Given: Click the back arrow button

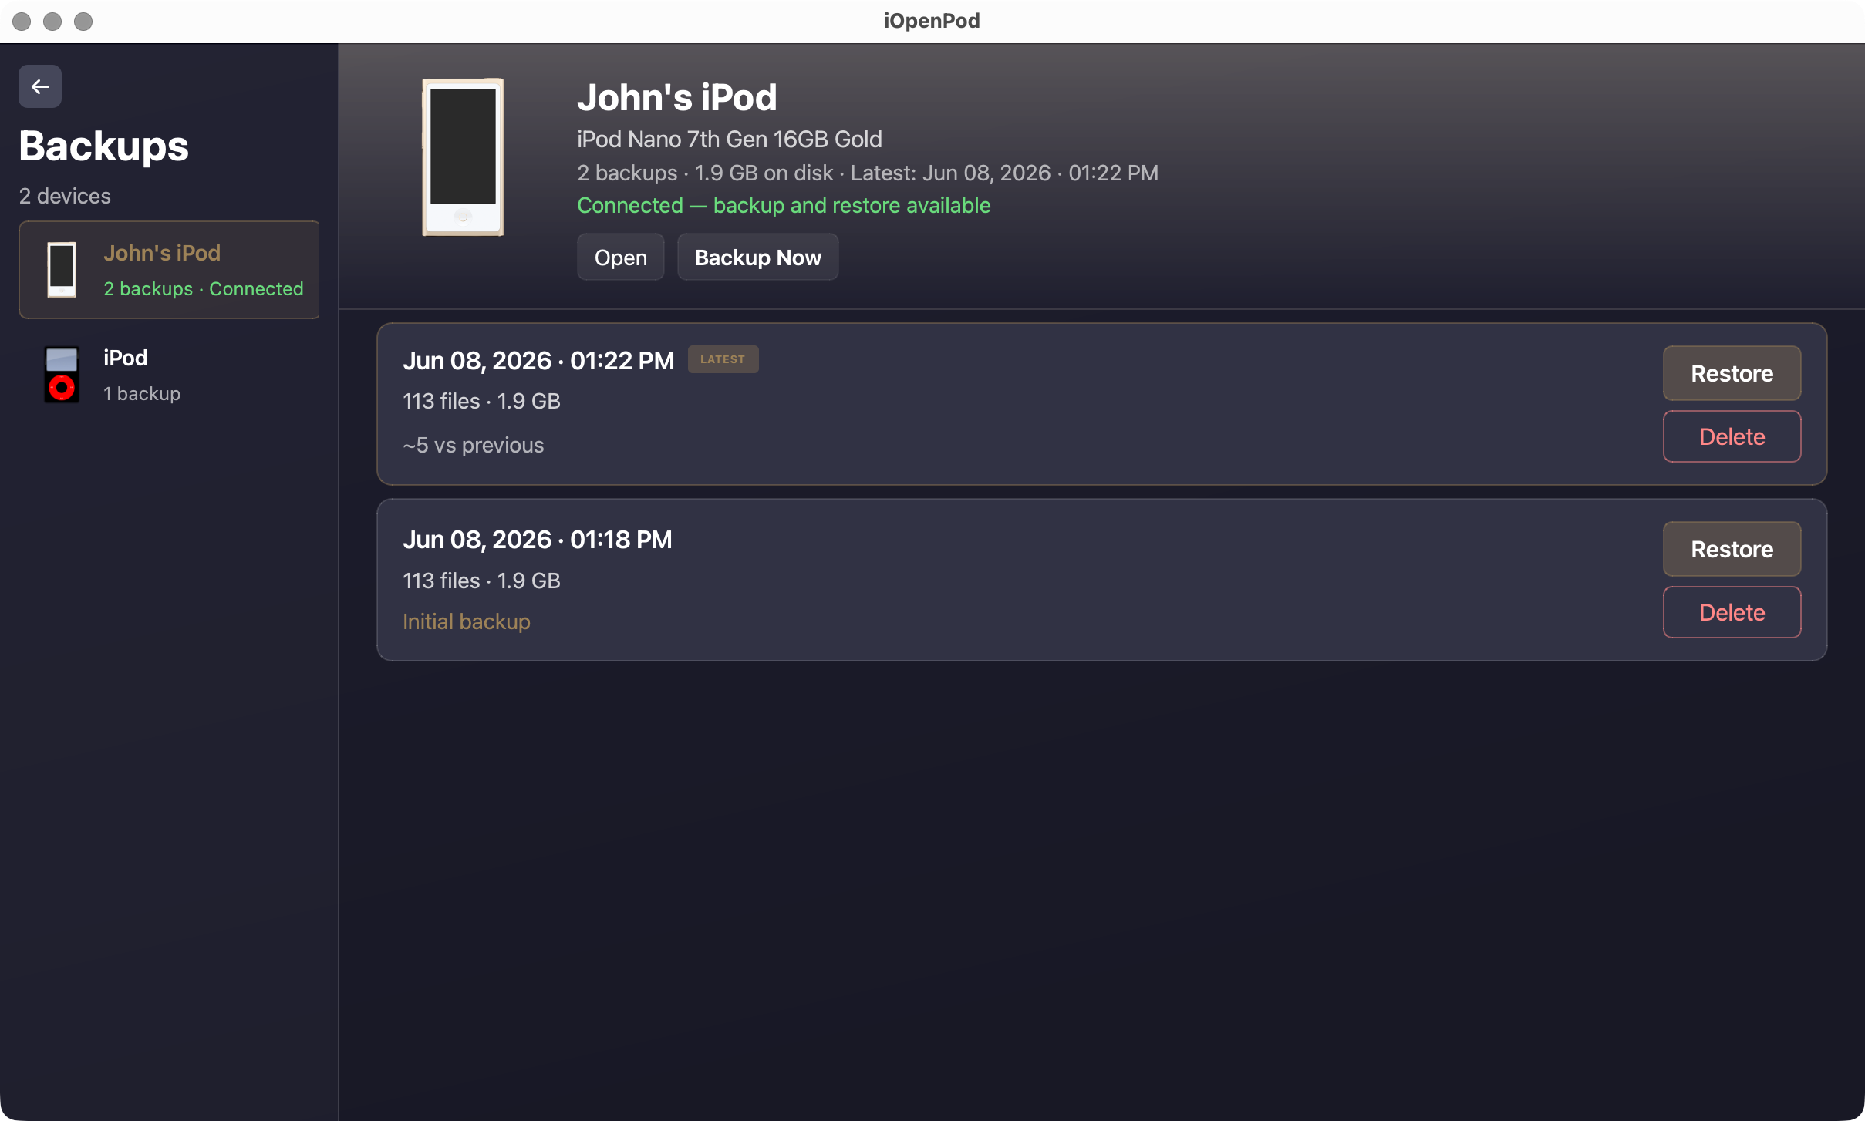Looking at the screenshot, I should tap(40, 86).
